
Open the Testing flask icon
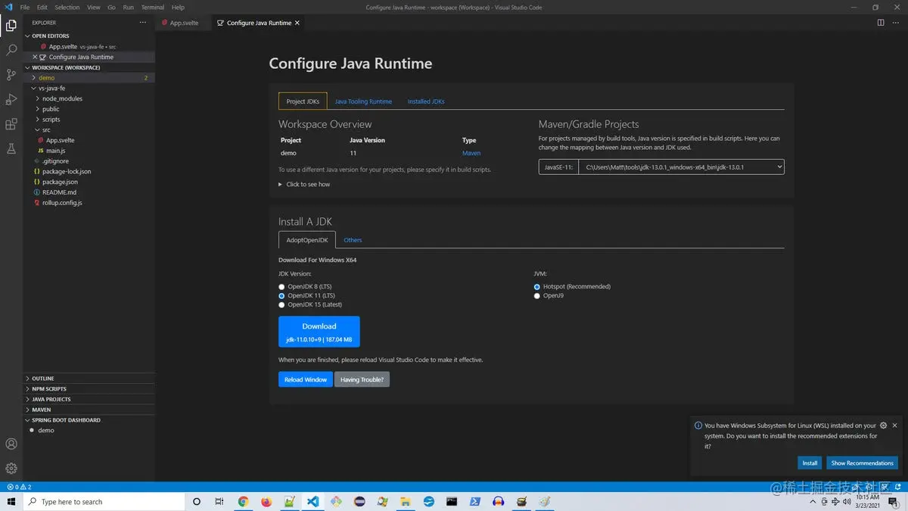(11, 149)
